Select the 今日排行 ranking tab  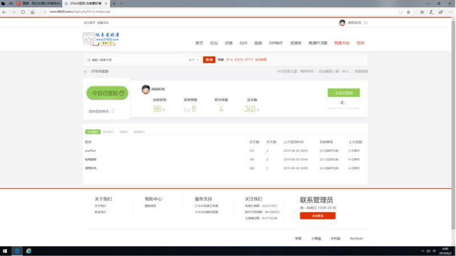(x=92, y=132)
